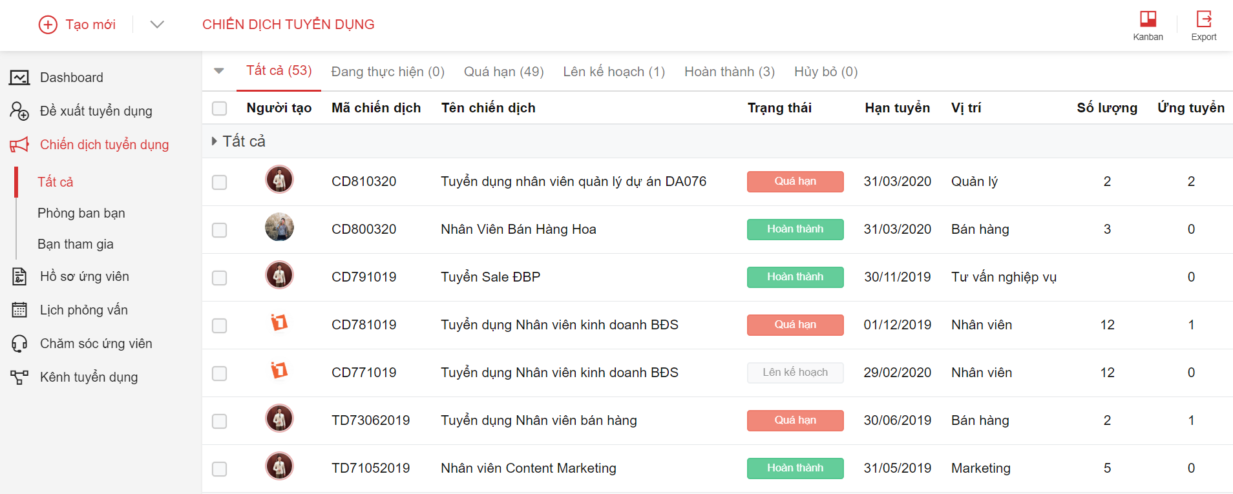Viewport: 1233px width, 494px height.
Task: Collapse the Tất cả group row
Action: pyautogui.click(x=215, y=141)
